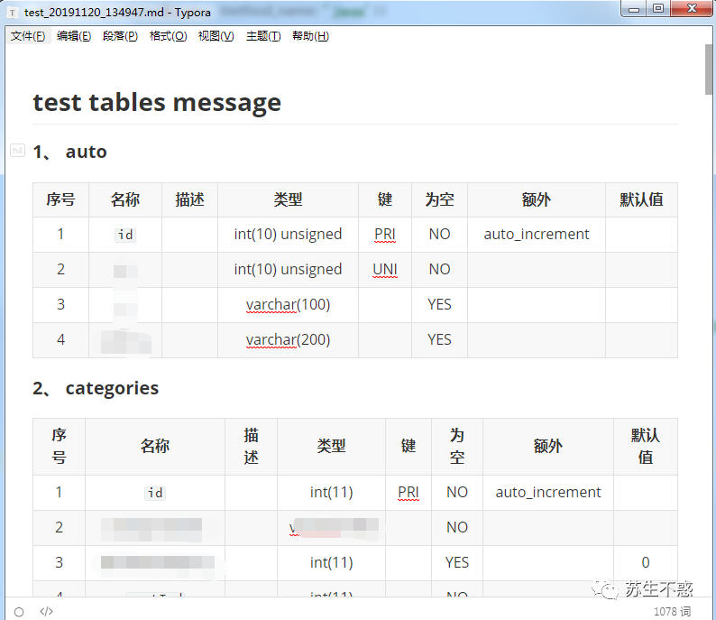
Task: Click the 类型 header in auto table
Action: tap(289, 199)
